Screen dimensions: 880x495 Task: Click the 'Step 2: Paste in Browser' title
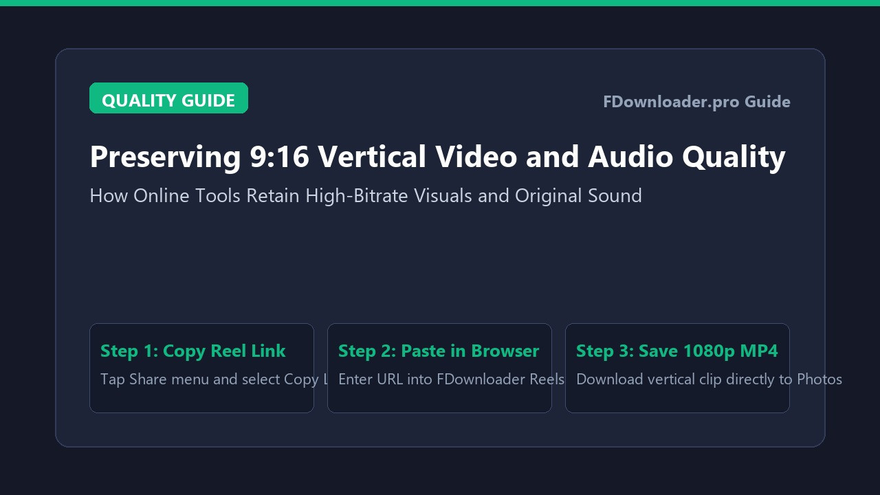tap(439, 351)
